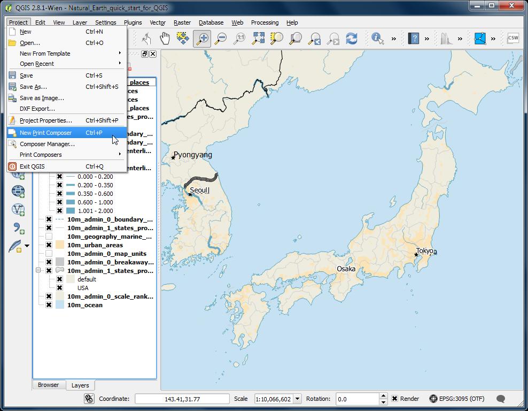The image size is (528, 411).
Task: Open Project Properties menu item
Action: coord(67,120)
